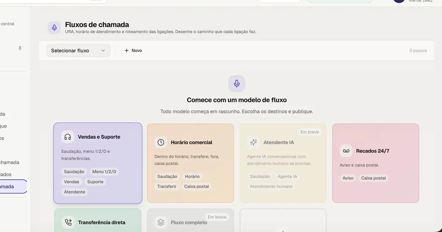Click the Caixa postal tag in Horário comercial
Screen dimensions: 442x232
pyautogui.click(x=197, y=187)
